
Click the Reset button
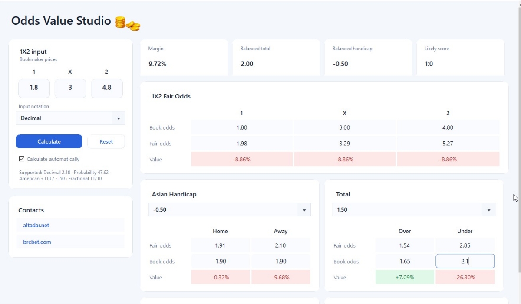(106, 141)
